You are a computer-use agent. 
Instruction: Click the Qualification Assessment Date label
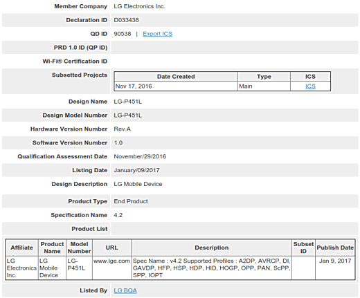point(62,156)
